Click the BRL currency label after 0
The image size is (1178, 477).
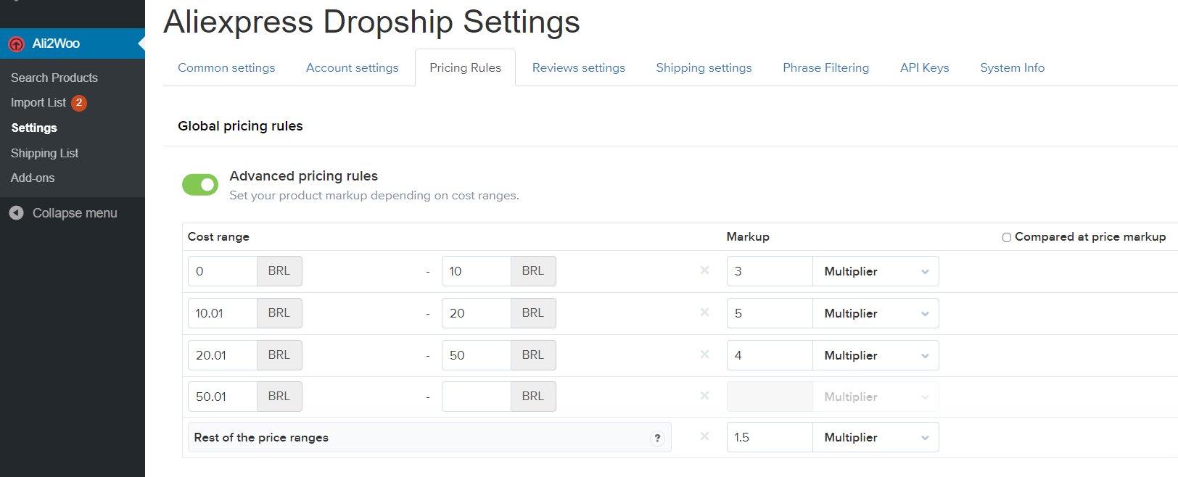279,271
